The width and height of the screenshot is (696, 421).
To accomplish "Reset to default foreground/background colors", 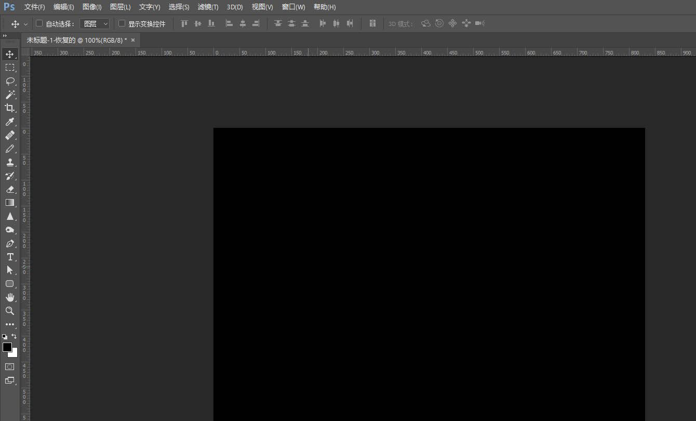I will click(5, 337).
